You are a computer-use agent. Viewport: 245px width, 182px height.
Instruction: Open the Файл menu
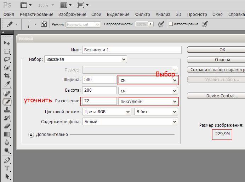pos(9,15)
